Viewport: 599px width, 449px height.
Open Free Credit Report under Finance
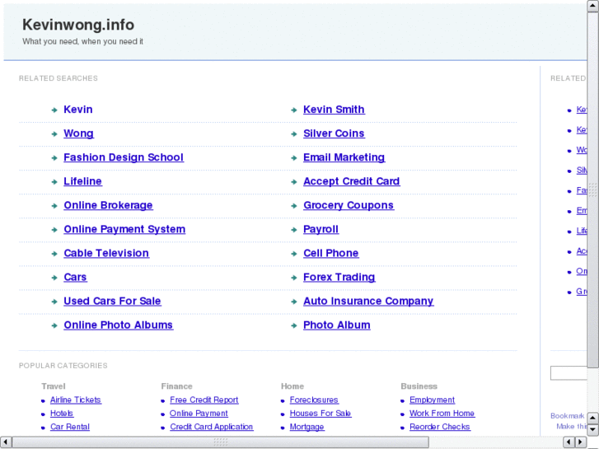click(x=204, y=400)
